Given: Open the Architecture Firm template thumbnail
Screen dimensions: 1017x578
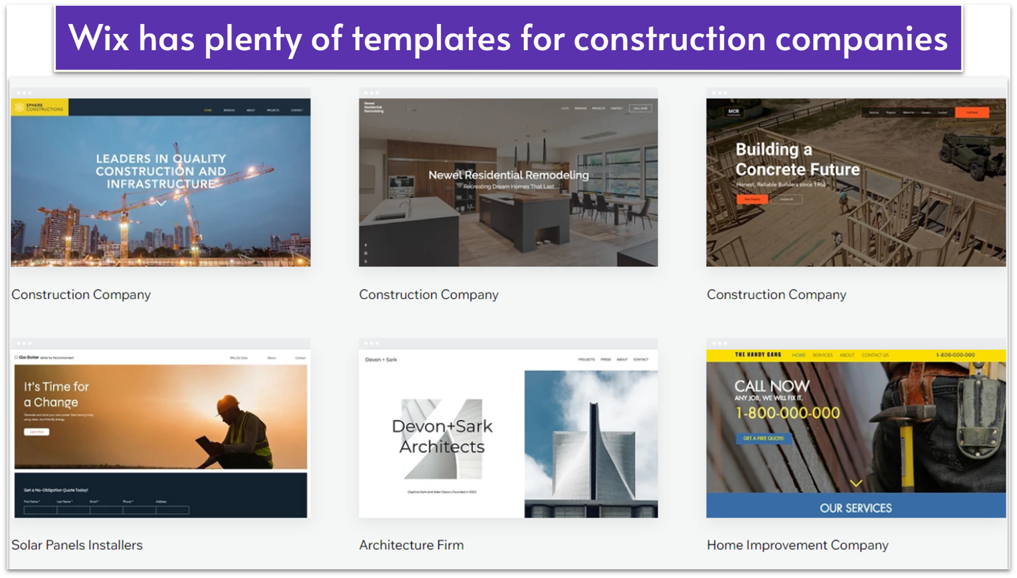Looking at the screenshot, I should [x=509, y=431].
